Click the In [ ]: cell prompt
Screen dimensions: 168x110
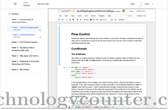[67, 67]
